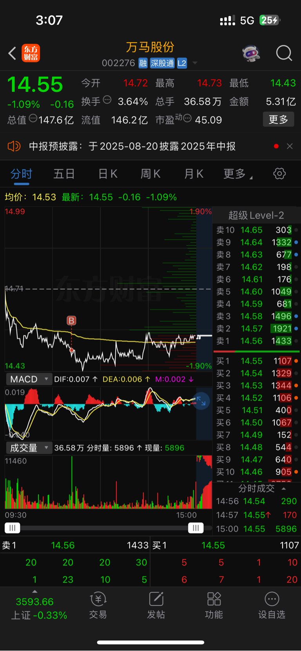Image resolution: width=301 pixels, height=651 pixels.
Task: Tap the bottom 买1 14.55 queue header
Action: 226,545
